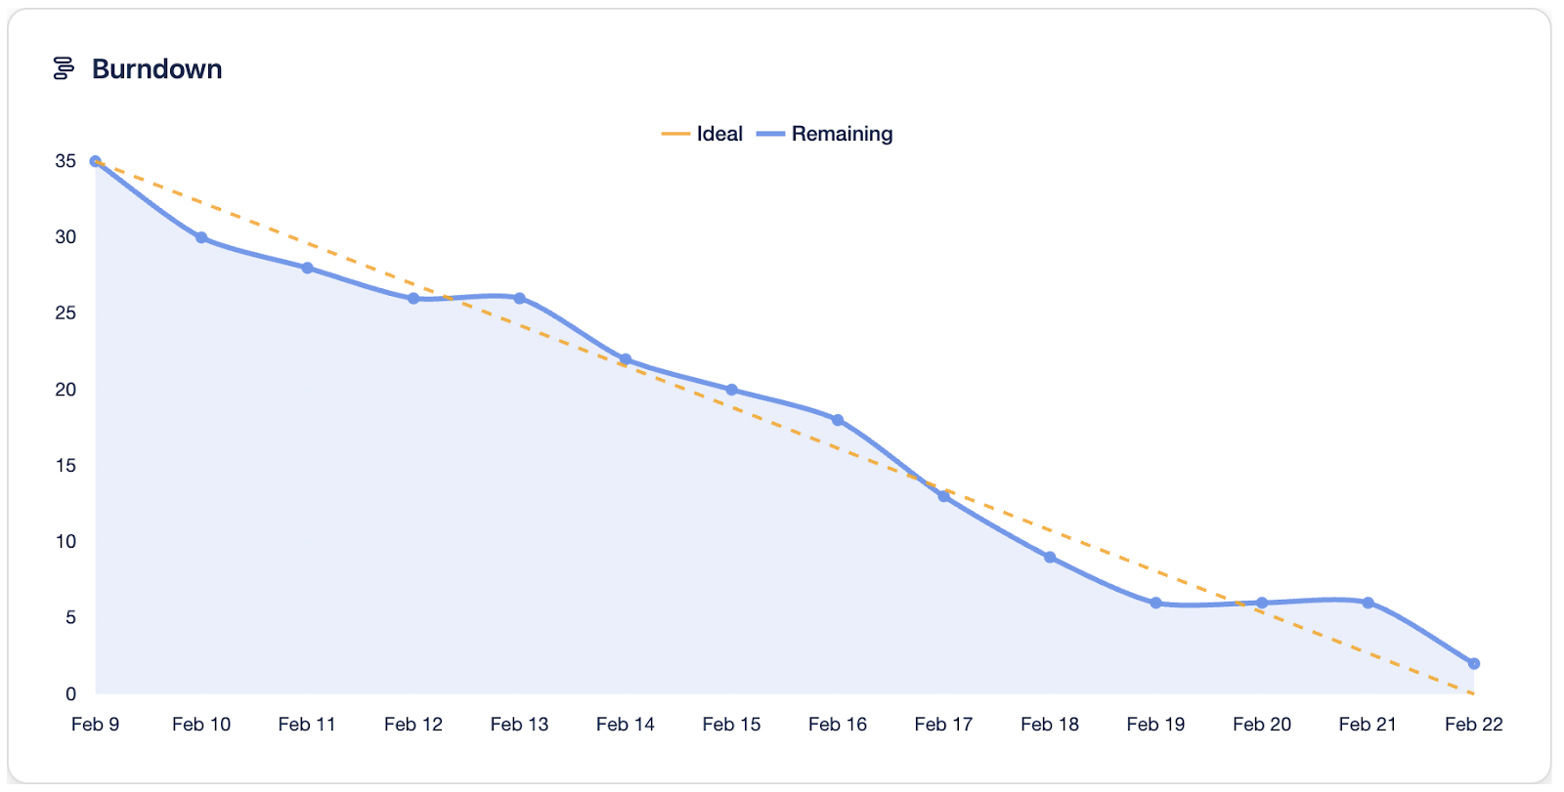This screenshot has width=1564, height=792.
Task: Select the Feb 22 final data point
Action: 1474,663
